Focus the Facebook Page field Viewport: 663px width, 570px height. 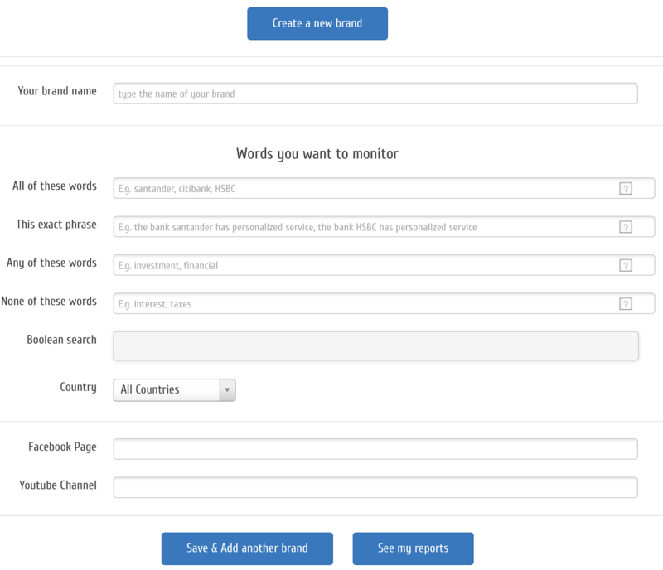[x=375, y=449]
